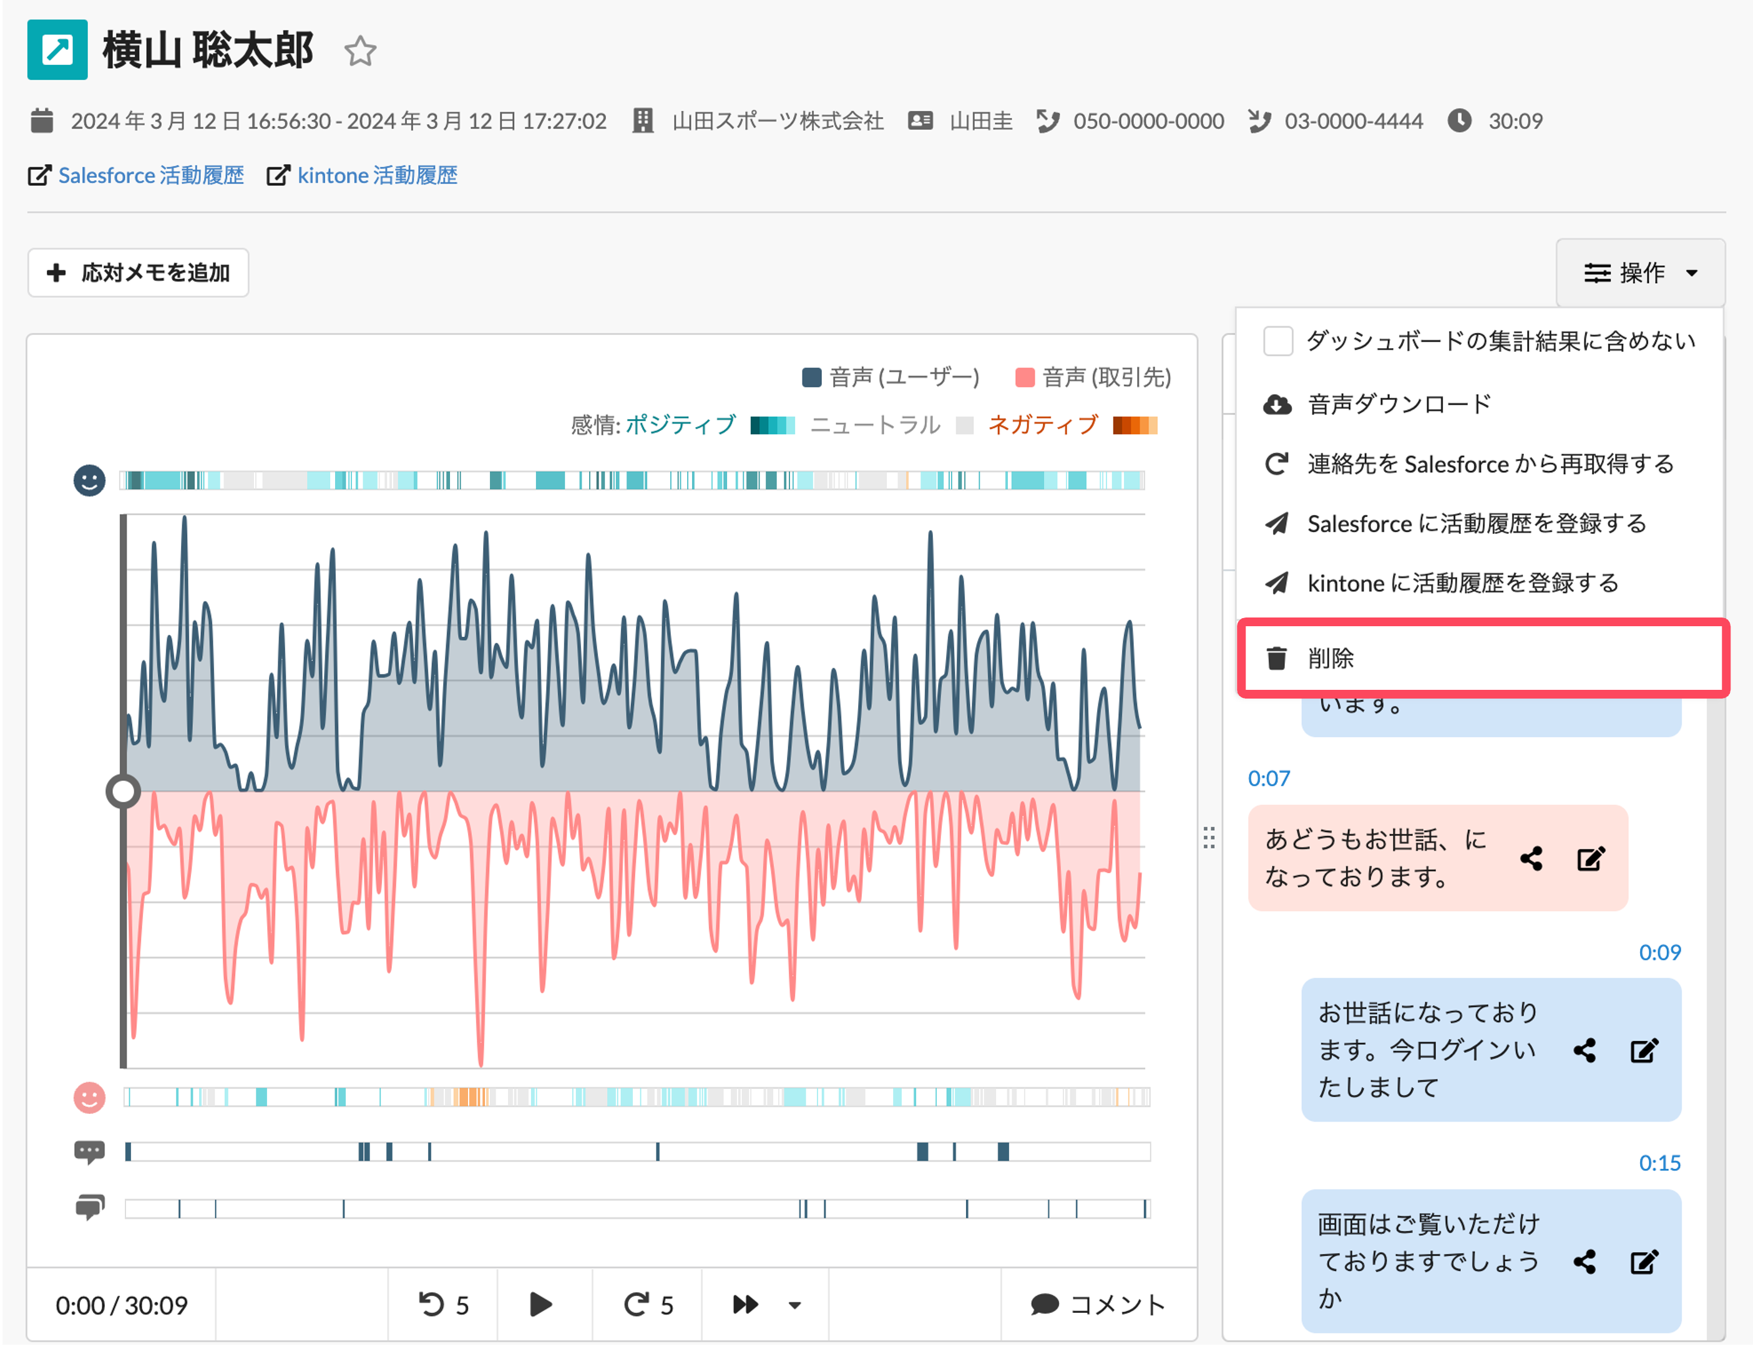This screenshot has width=1753, height=1346.
Task: Toggle 音声 (ユーザー) legend series
Action: point(891,377)
